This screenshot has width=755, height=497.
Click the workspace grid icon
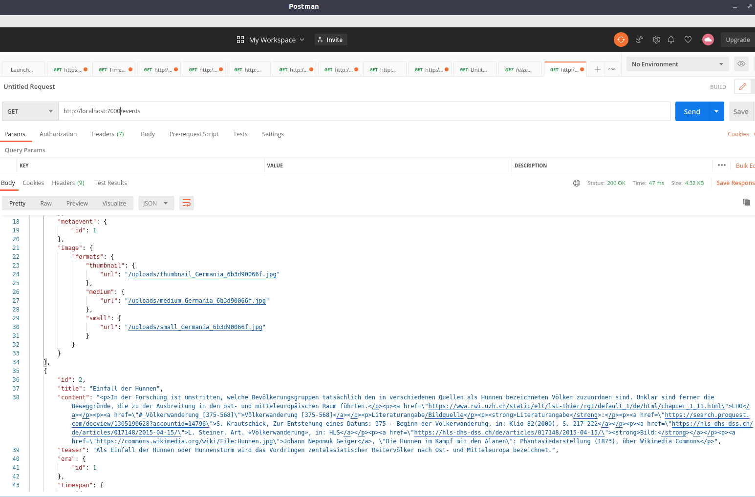(x=240, y=40)
